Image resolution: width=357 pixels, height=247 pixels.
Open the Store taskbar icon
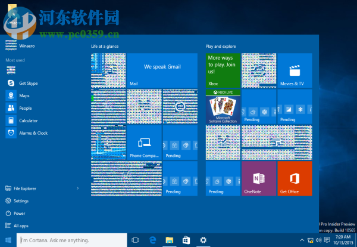[x=186, y=240]
